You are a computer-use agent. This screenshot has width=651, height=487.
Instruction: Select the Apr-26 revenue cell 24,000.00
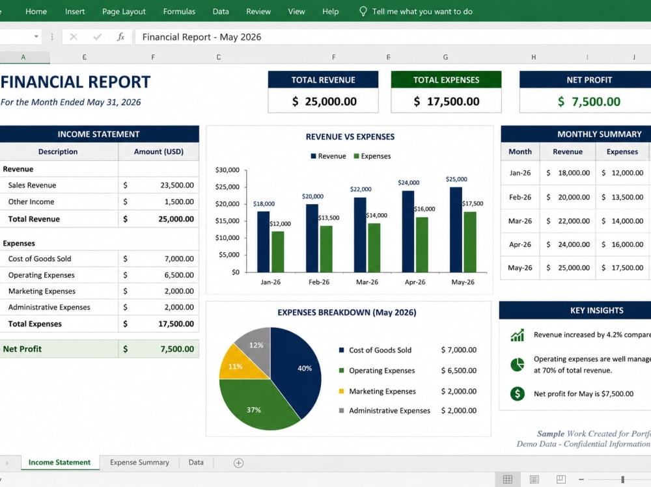pos(568,244)
